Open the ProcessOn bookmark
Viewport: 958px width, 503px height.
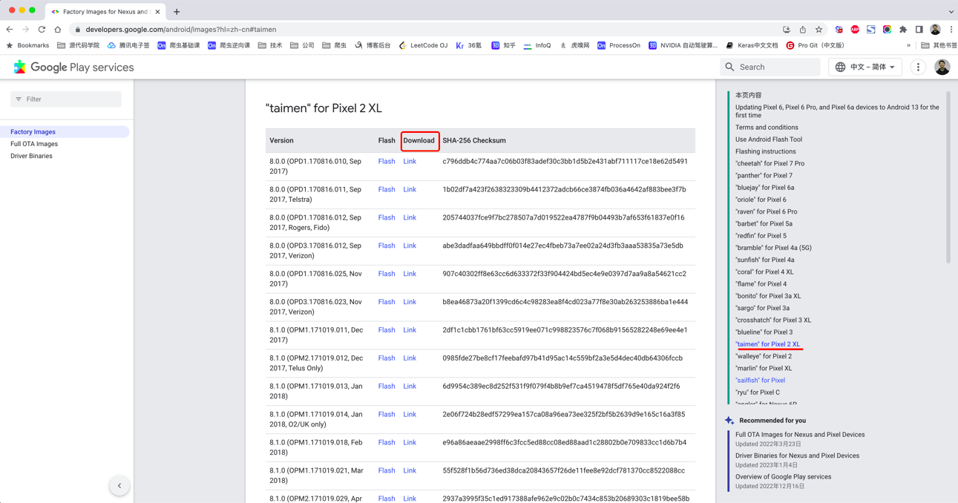click(x=619, y=45)
